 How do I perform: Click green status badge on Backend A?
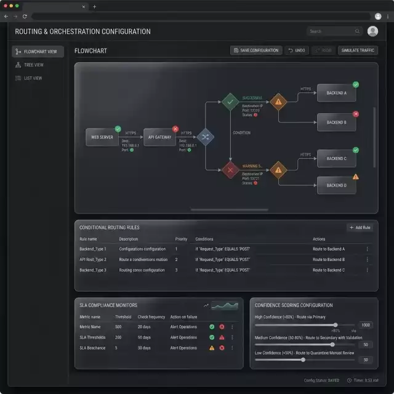(x=356, y=84)
